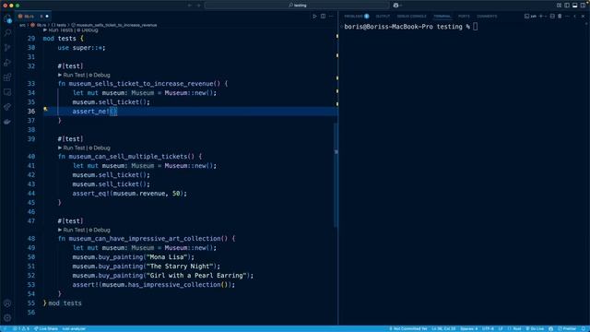The width and height of the screenshot is (590, 332).
Task: Open the Search view in activity bar
Action: (x=7, y=33)
